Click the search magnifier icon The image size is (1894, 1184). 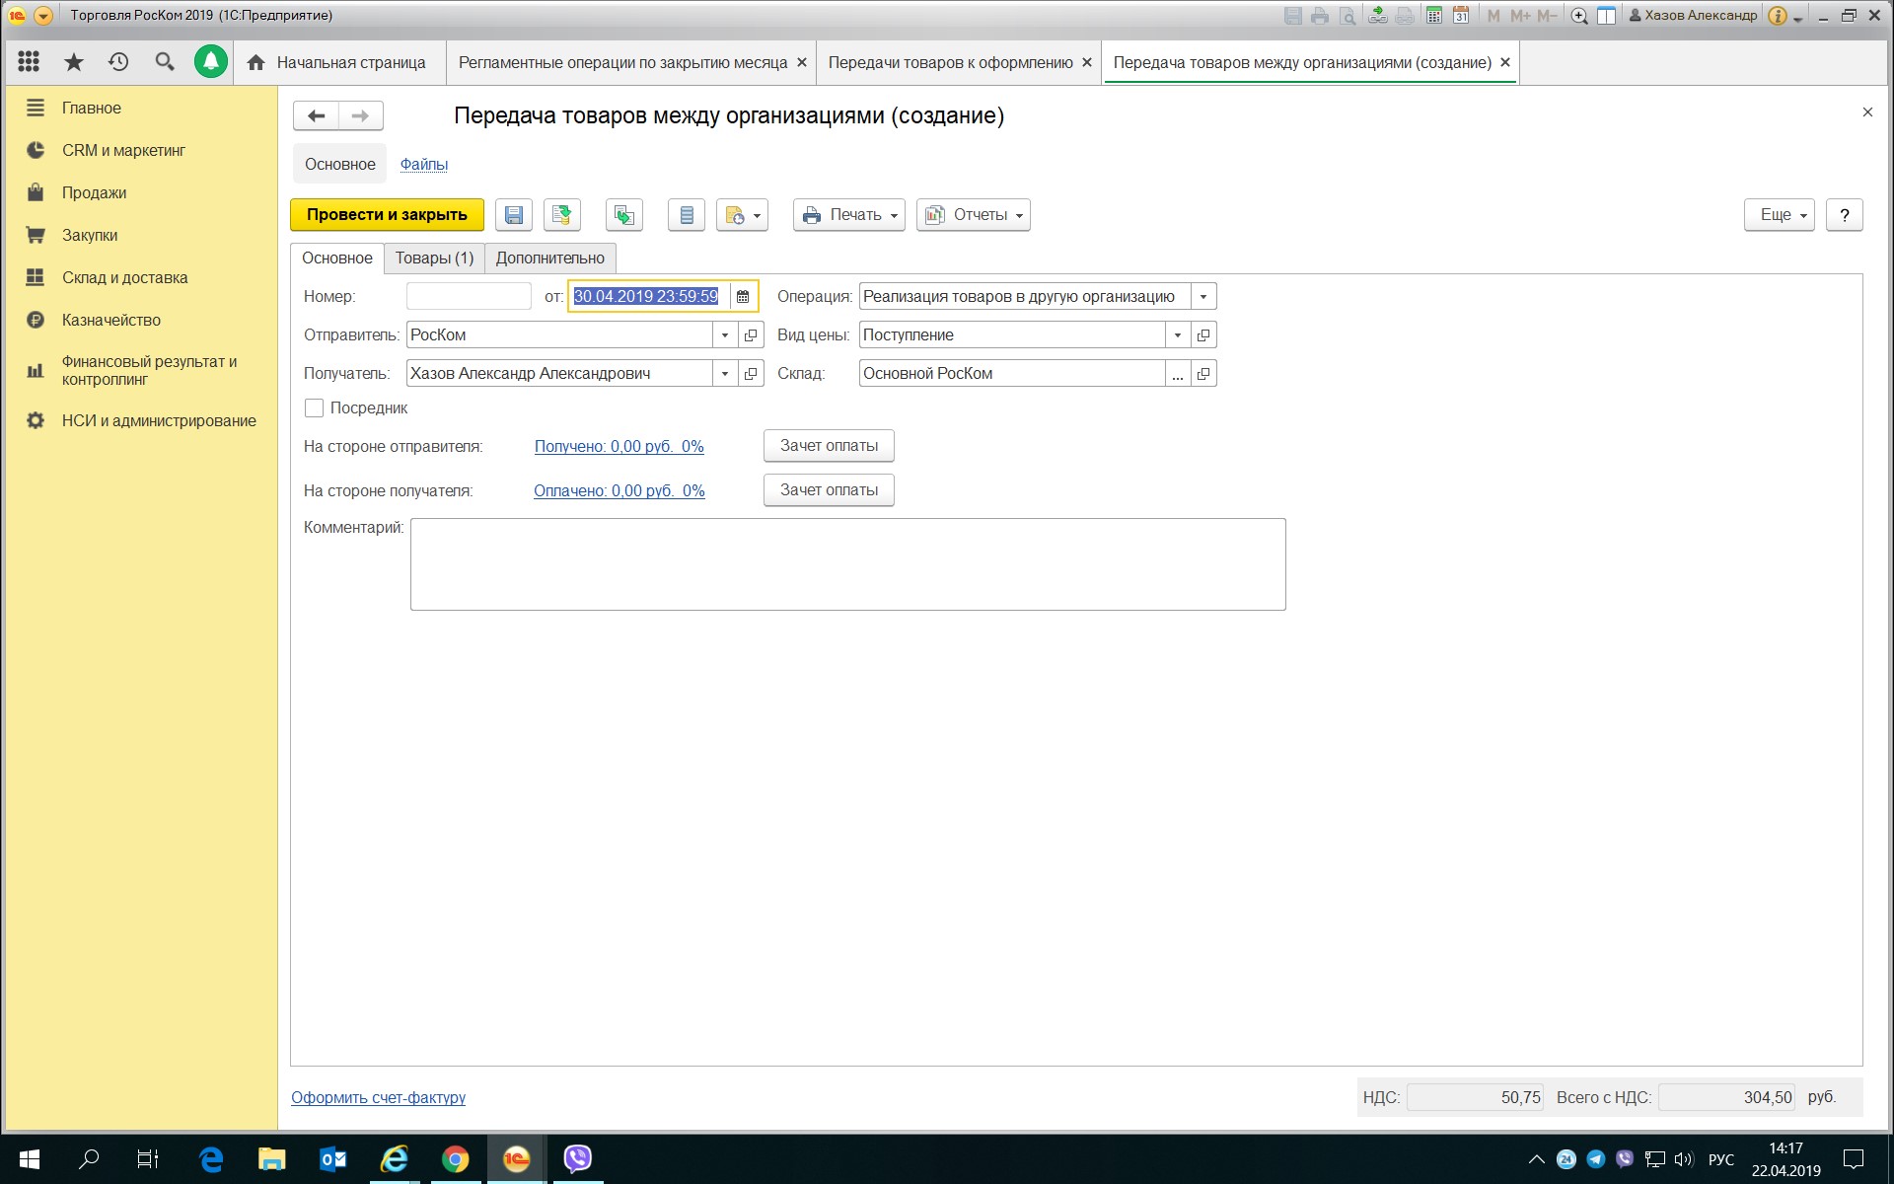[x=165, y=62]
